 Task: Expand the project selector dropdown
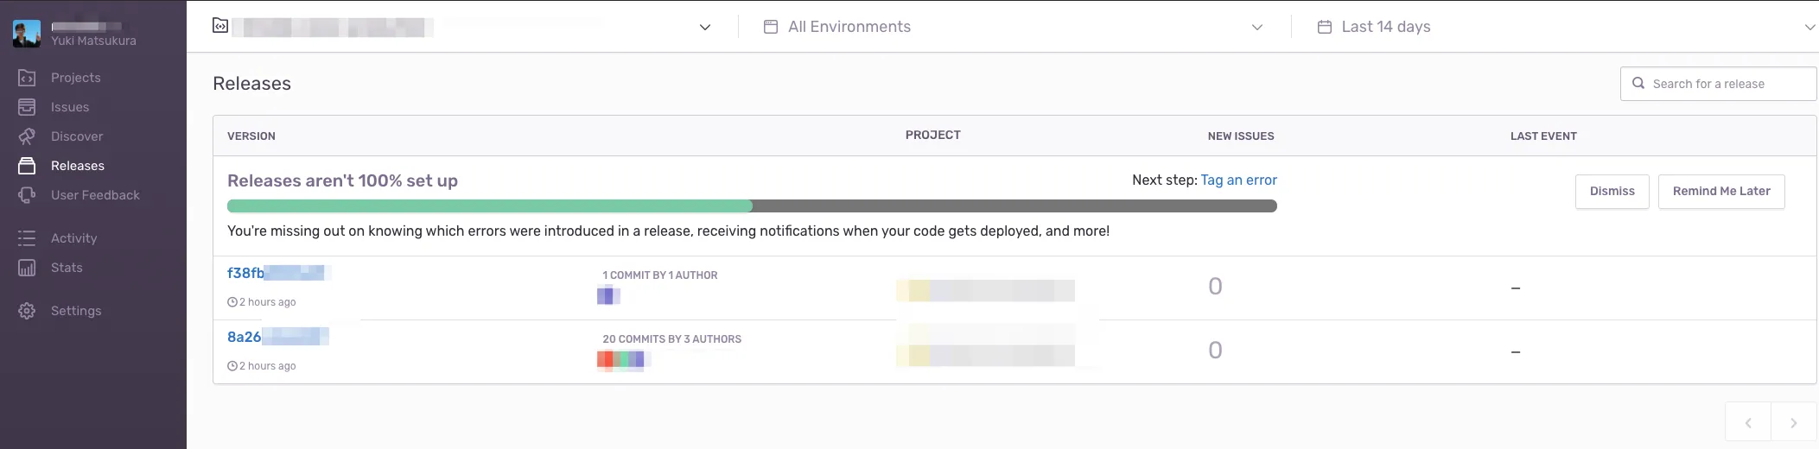point(704,27)
